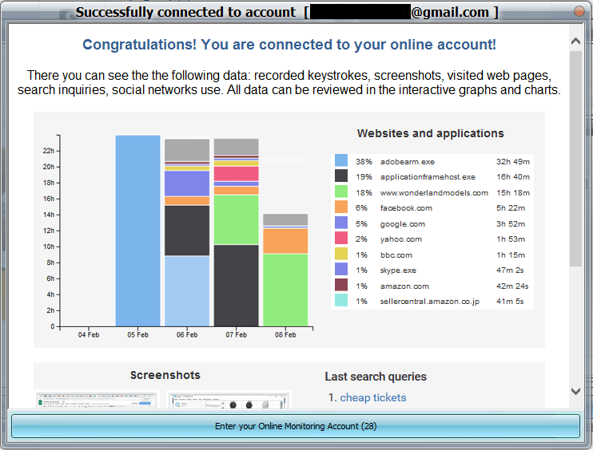Click www.wonderlandmodels.com legend label
This screenshot has height=450, width=593.
tap(434, 192)
